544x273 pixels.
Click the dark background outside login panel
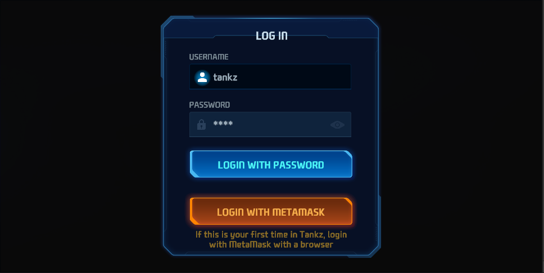[80, 139]
